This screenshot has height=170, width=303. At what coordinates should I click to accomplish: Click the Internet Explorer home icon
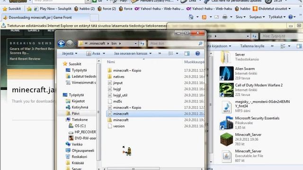coord(191,17)
